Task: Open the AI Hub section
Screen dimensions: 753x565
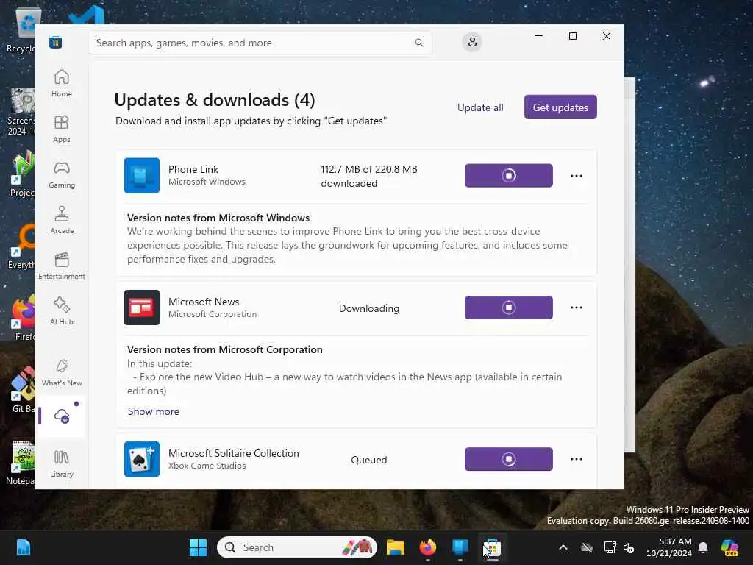Action: 62,311
